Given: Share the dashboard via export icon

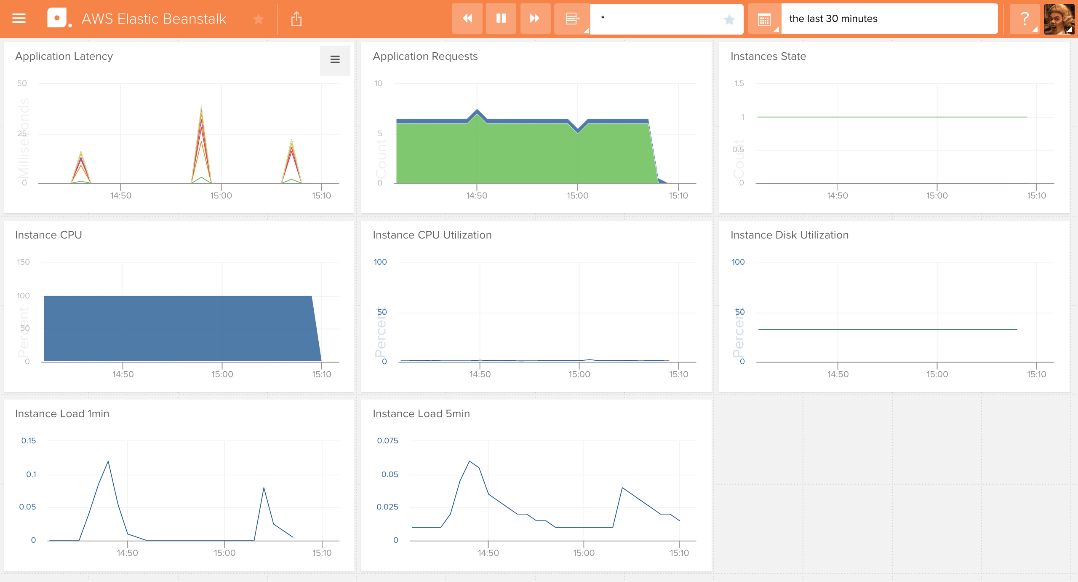Looking at the screenshot, I should pos(296,19).
